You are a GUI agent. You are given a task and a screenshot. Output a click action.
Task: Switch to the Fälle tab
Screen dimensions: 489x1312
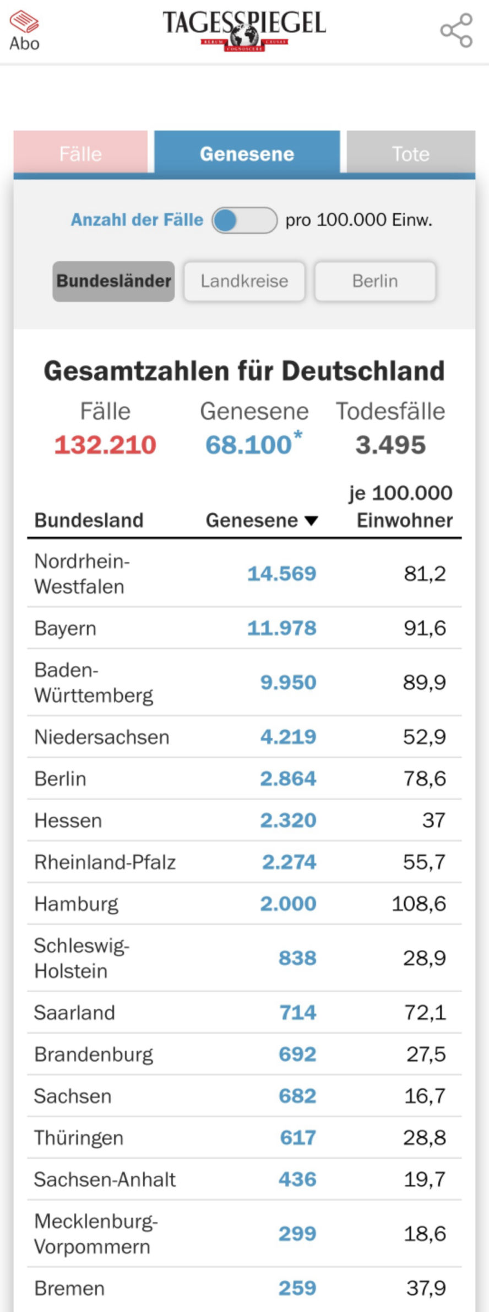pos(80,153)
